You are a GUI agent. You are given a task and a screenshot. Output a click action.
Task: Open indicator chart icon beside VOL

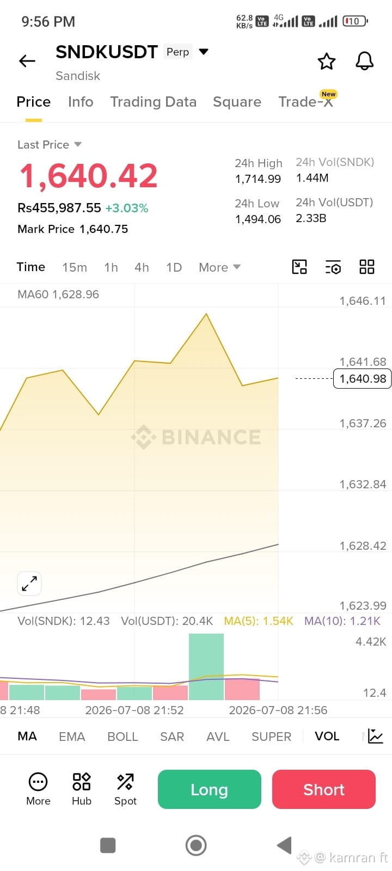pyautogui.click(x=376, y=736)
